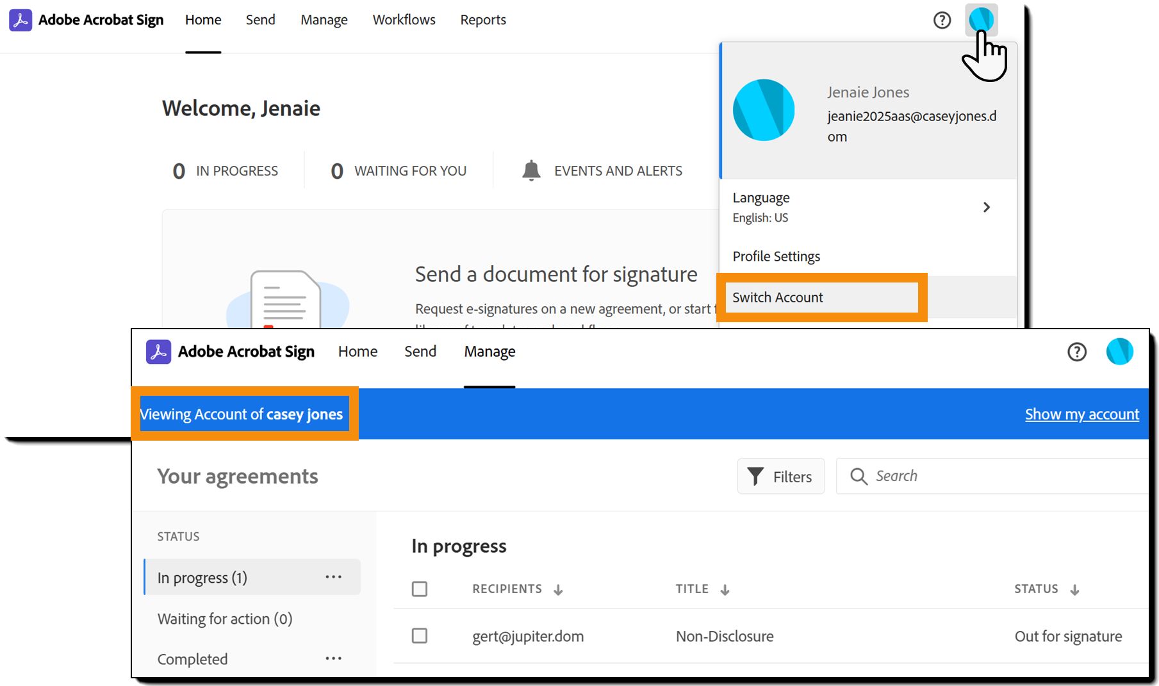The width and height of the screenshot is (1159, 686).
Task: Click into the Search agreements field
Action: pos(992,476)
